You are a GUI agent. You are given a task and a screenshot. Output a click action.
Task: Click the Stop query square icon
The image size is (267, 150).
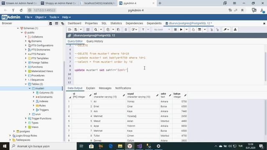tap(175, 30)
